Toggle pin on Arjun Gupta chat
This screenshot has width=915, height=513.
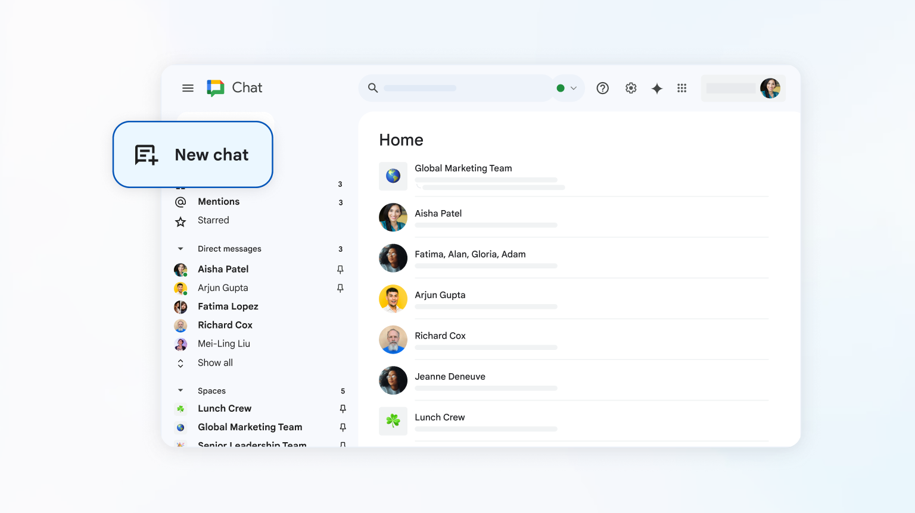(x=340, y=288)
